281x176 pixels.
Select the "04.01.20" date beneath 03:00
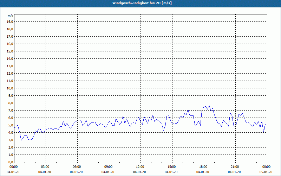click(45, 172)
